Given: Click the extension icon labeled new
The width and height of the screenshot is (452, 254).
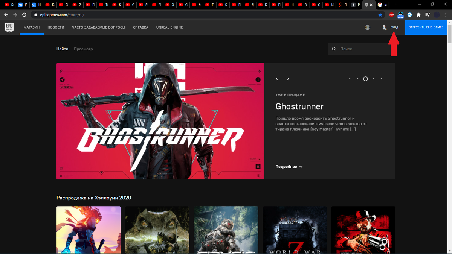Looking at the screenshot, I should point(400,15).
